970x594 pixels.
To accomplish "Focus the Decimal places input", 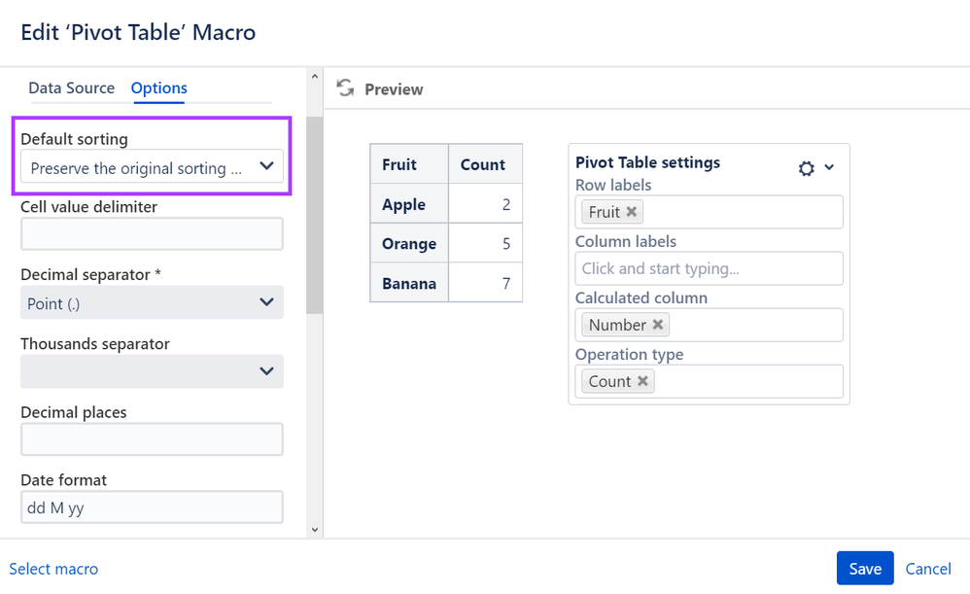I will coord(152,439).
